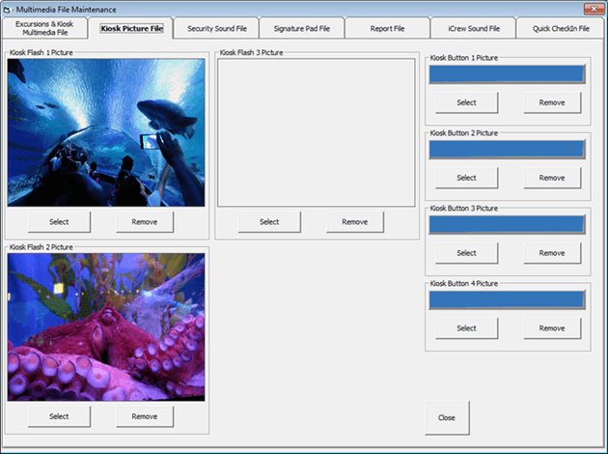Click the empty Kiosk Flash 3 picture box
Screen dimensions: 608x454
[x=316, y=132]
